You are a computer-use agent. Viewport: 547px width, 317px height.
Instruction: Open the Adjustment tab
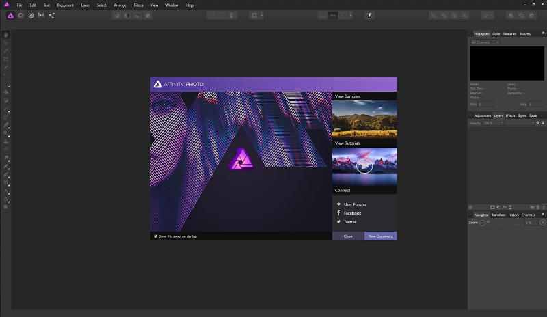point(483,115)
